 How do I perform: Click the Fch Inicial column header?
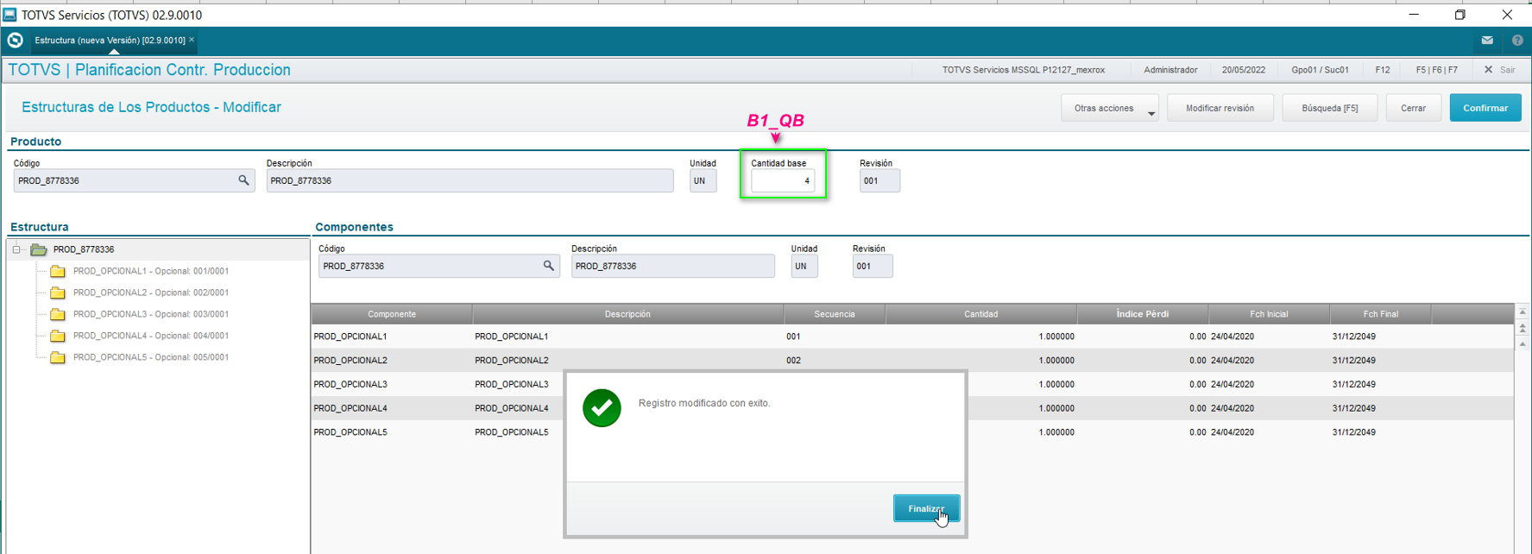coord(1269,314)
